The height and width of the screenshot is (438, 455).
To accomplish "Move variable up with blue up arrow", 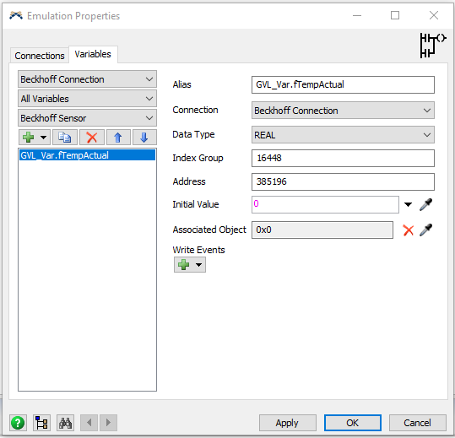I will [118, 138].
